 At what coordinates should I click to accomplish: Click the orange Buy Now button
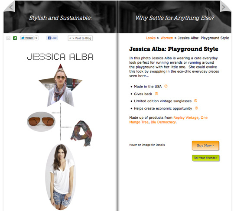click(x=205, y=146)
